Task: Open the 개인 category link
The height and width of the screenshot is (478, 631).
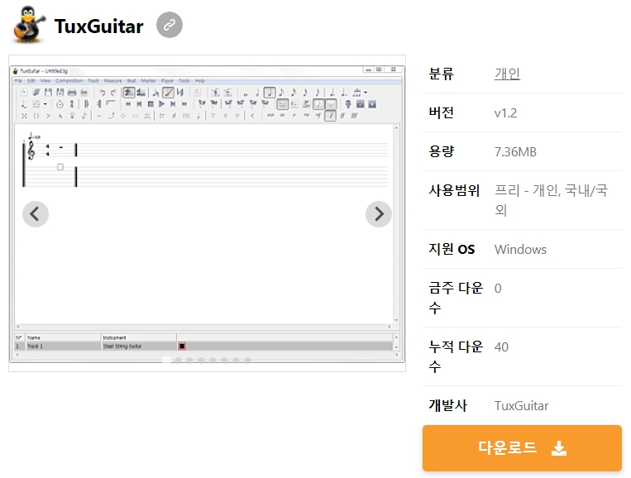Action: pos(507,74)
